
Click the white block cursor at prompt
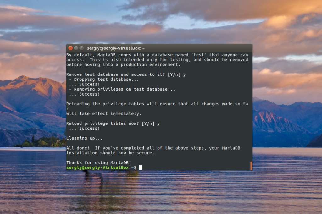pyautogui.click(x=140, y=167)
